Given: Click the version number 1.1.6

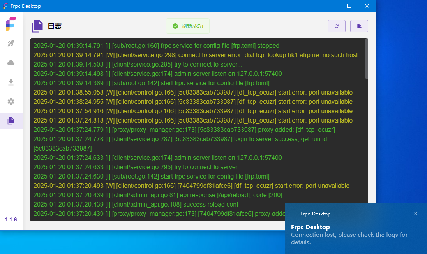Looking at the screenshot, I should 11,219.
